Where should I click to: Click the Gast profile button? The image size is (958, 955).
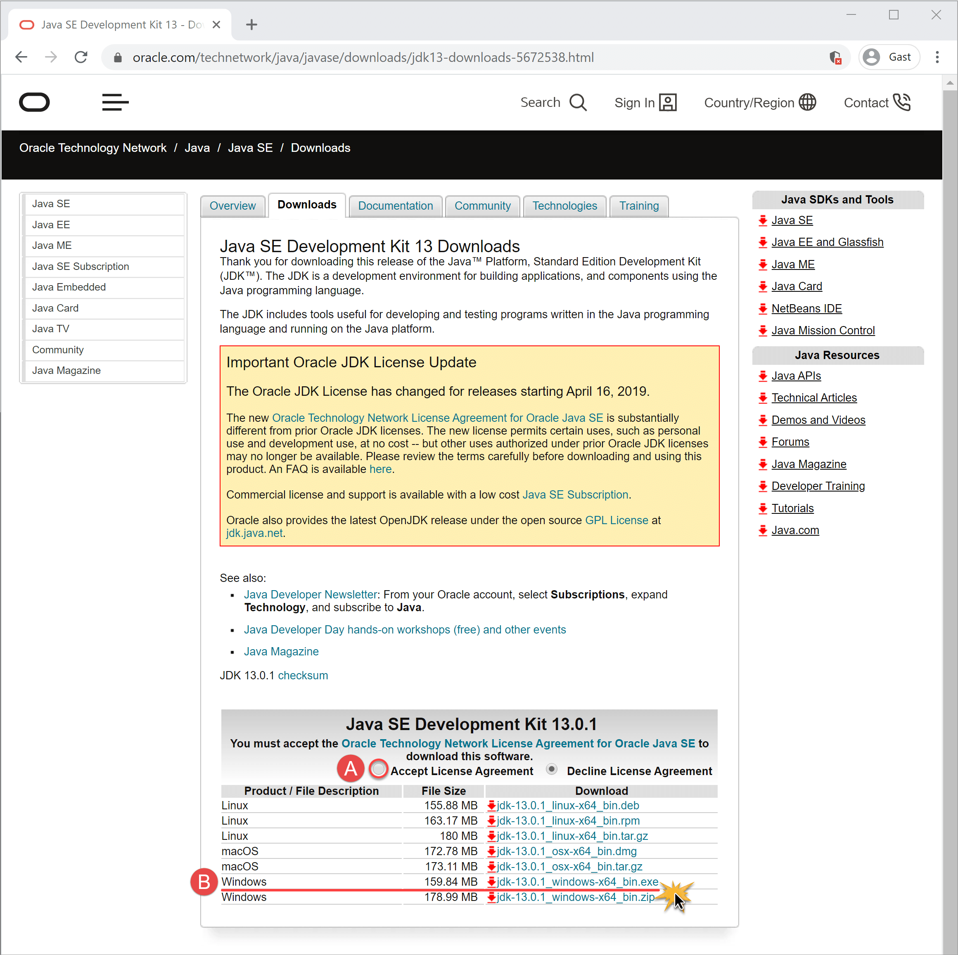click(889, 57)
